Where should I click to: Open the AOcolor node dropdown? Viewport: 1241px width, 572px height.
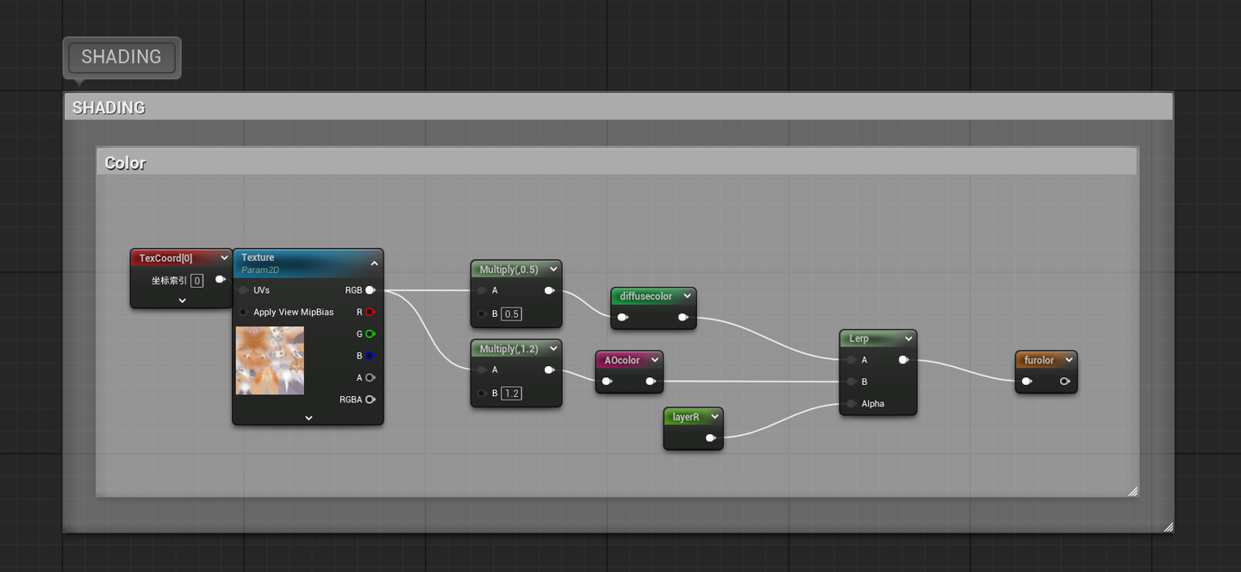tap(655, 360)
